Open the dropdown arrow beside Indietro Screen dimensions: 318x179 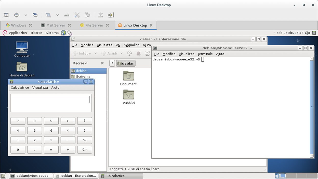tap(96, 53)
